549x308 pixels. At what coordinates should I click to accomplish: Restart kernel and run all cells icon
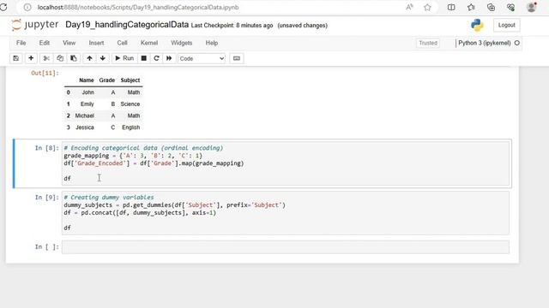[x=169, y=58]
